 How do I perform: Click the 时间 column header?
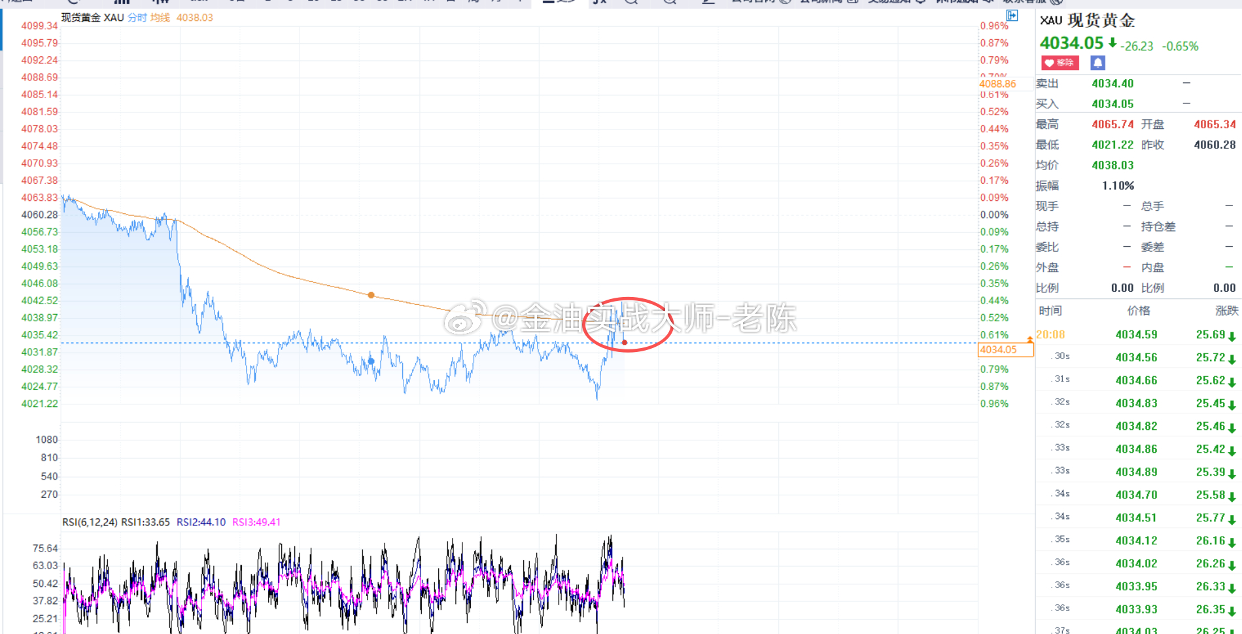pos(1050,311)
